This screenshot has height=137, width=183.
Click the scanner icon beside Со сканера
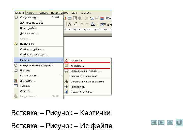(x=66, y=71)
